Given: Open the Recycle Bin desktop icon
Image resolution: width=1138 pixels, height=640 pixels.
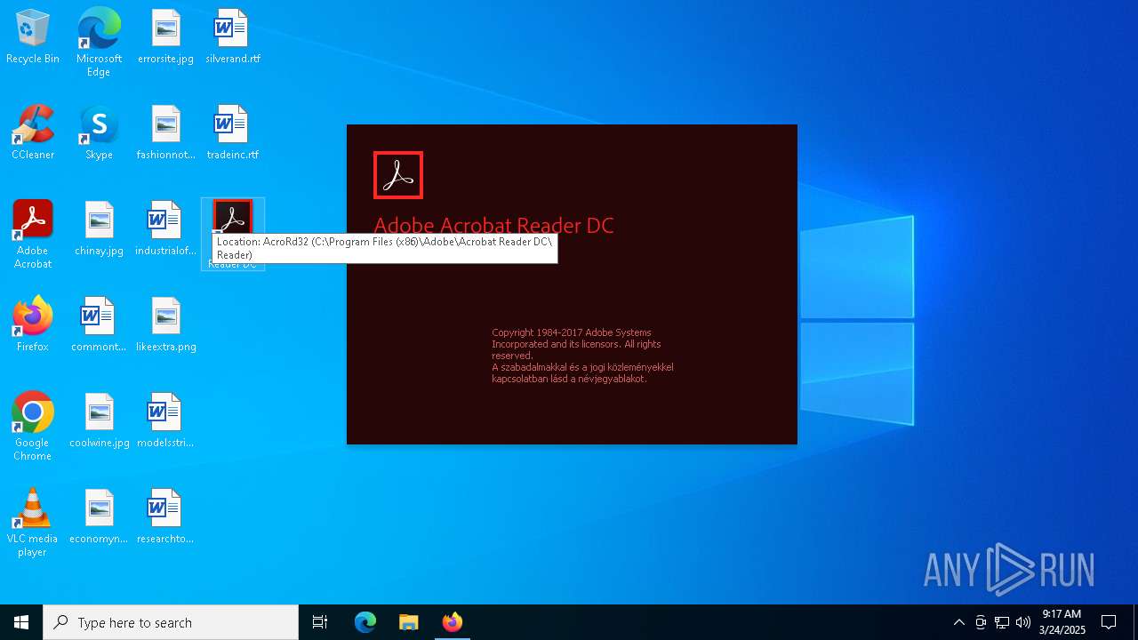Looking at the screenshot, I should click(x=33, y=37).
